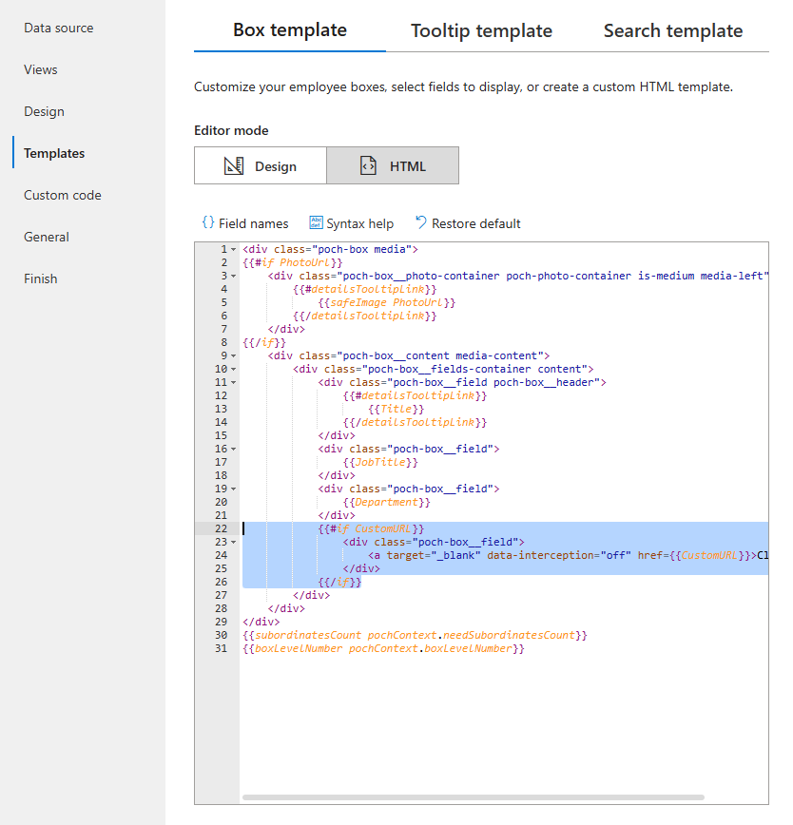This screenshot has width=793, height=825.
Task: Fold the div block at line 23
Action: click(234, 542)
